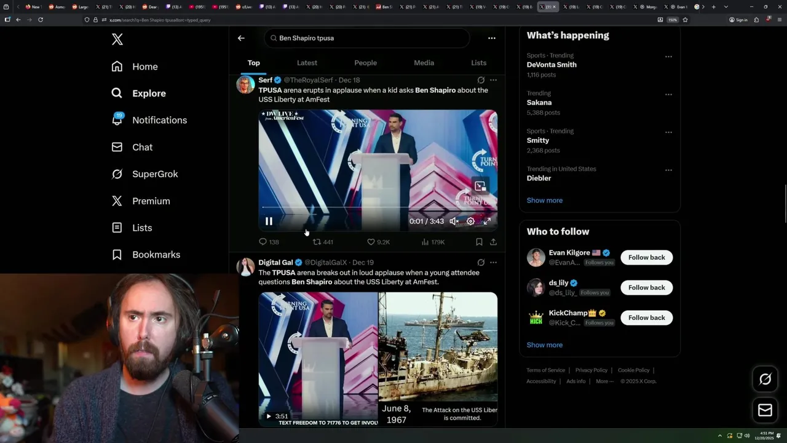Viewport: 787px width, 443px height.
Task: Click the browser address bar URL
Action: click(160, 20)
